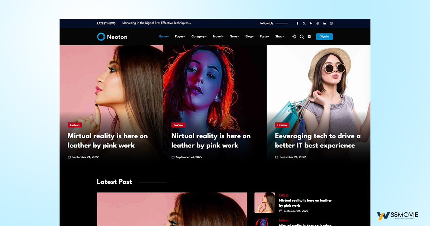The height and width of the screenshot is (226, 430).
Task: Open the X (Twitter) profile icon
Action: pyautogui.click(x=304, y=24)
